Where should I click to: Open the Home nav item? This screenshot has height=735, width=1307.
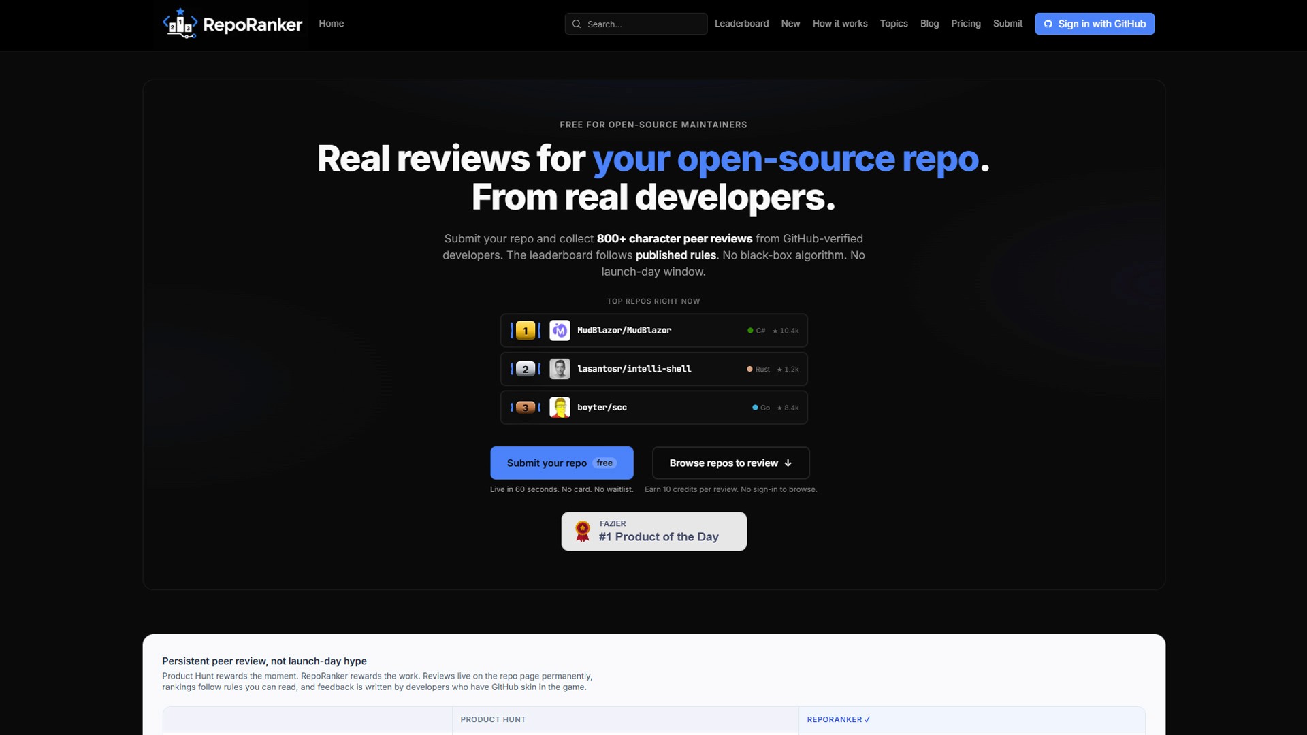(x=332, y=23)
